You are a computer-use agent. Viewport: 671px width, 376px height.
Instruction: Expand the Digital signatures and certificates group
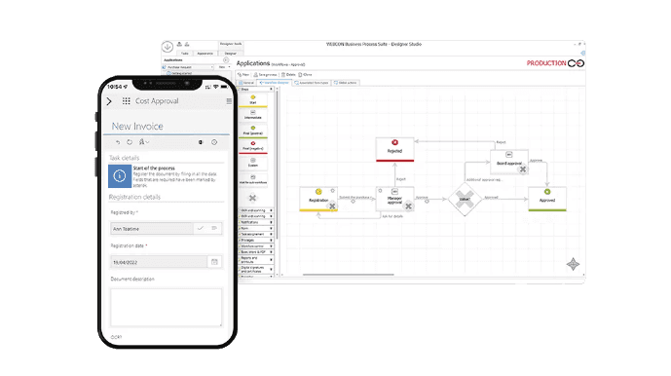(x=255, y=269)
